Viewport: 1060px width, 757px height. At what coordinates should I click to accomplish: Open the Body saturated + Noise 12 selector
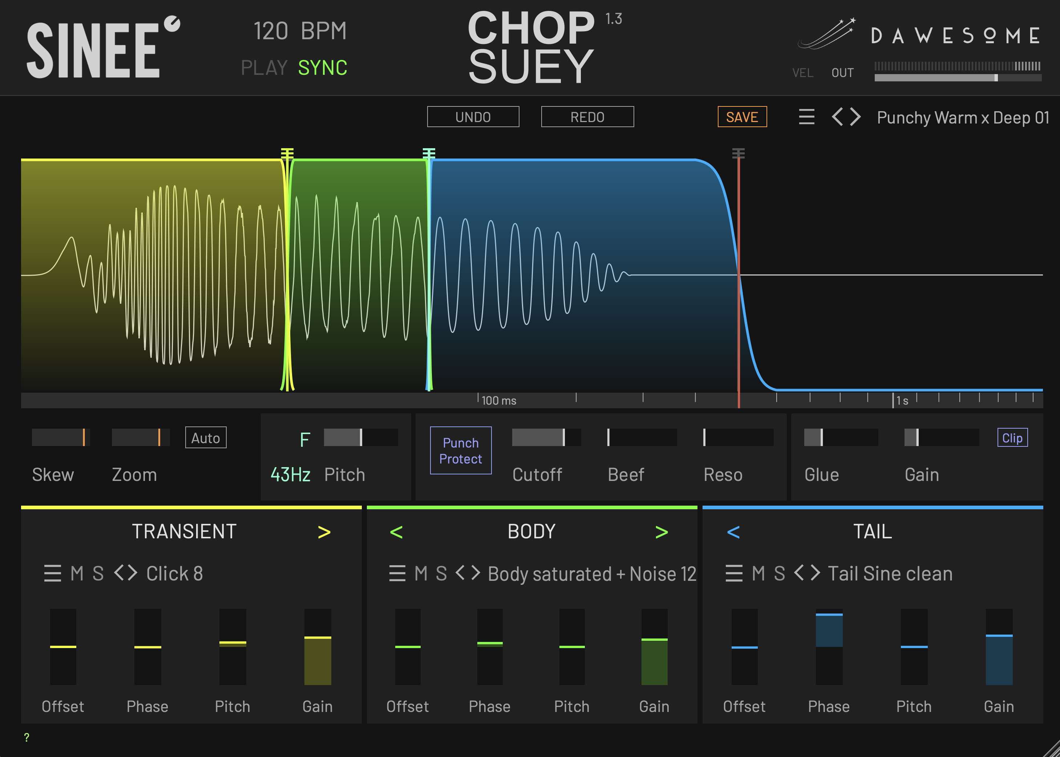point(592,574)
